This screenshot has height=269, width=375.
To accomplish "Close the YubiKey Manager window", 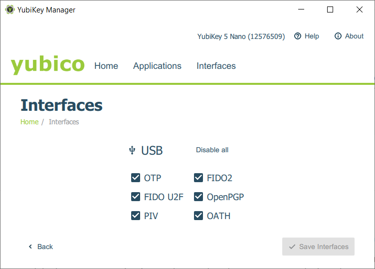I will (x=359, y=9).
